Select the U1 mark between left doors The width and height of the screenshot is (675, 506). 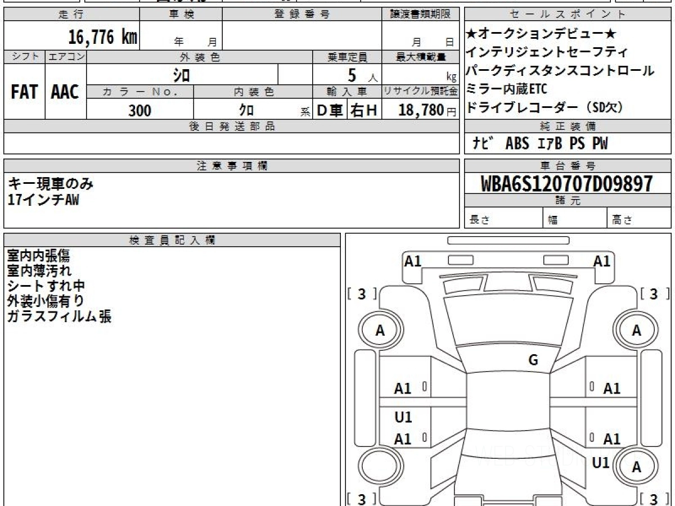(x=403, y=417)
